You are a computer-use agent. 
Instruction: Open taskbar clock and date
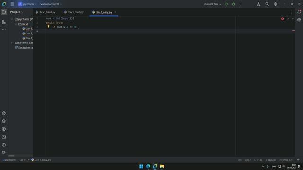292,166
